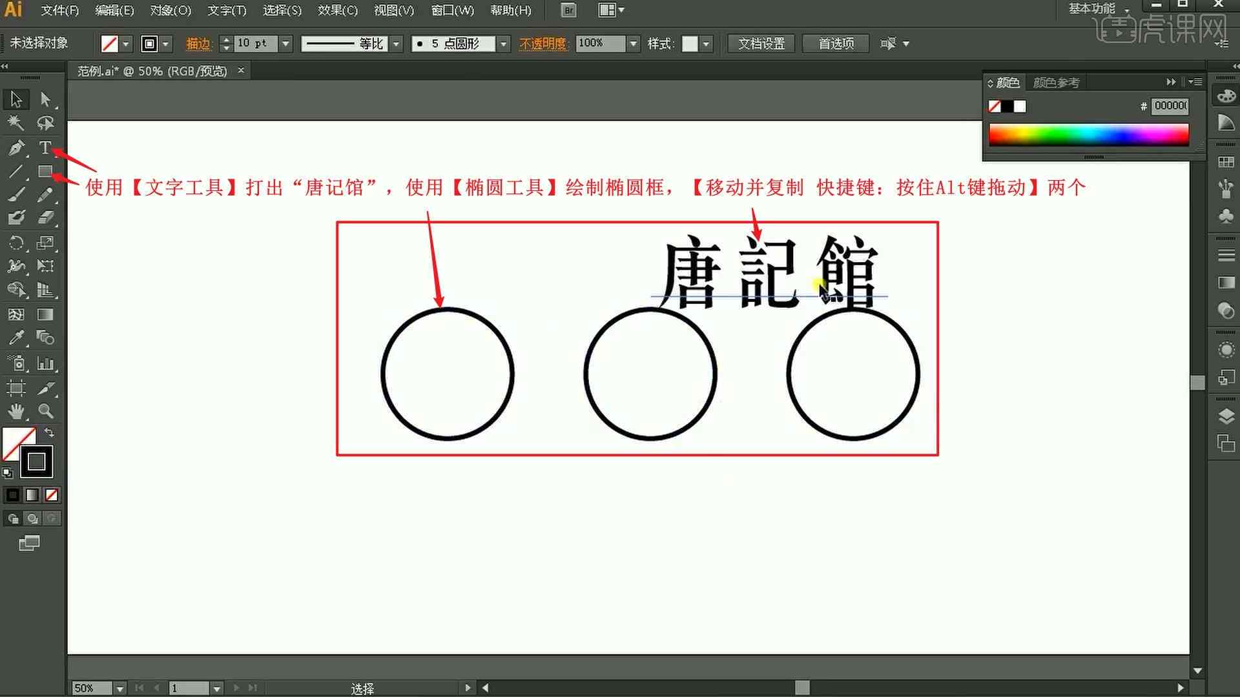The image size is (1240, 697).
Task: Open the 对象(O) menu
Action: coord(170,10)
